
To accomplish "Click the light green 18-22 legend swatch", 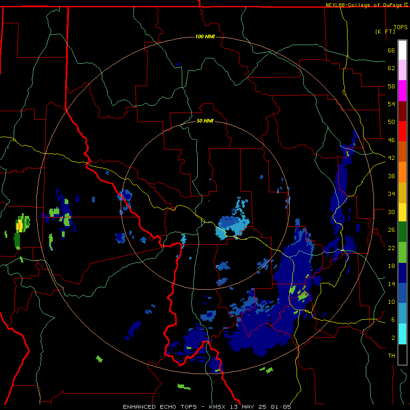I will [402, 252].
